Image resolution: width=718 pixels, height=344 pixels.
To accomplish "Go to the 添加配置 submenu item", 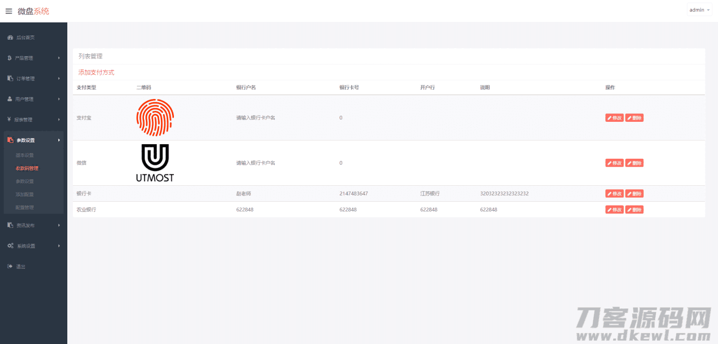I will click(25, 194).
